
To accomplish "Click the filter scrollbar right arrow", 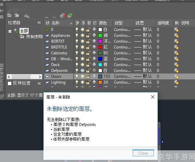I will click(x=40, y=77).
